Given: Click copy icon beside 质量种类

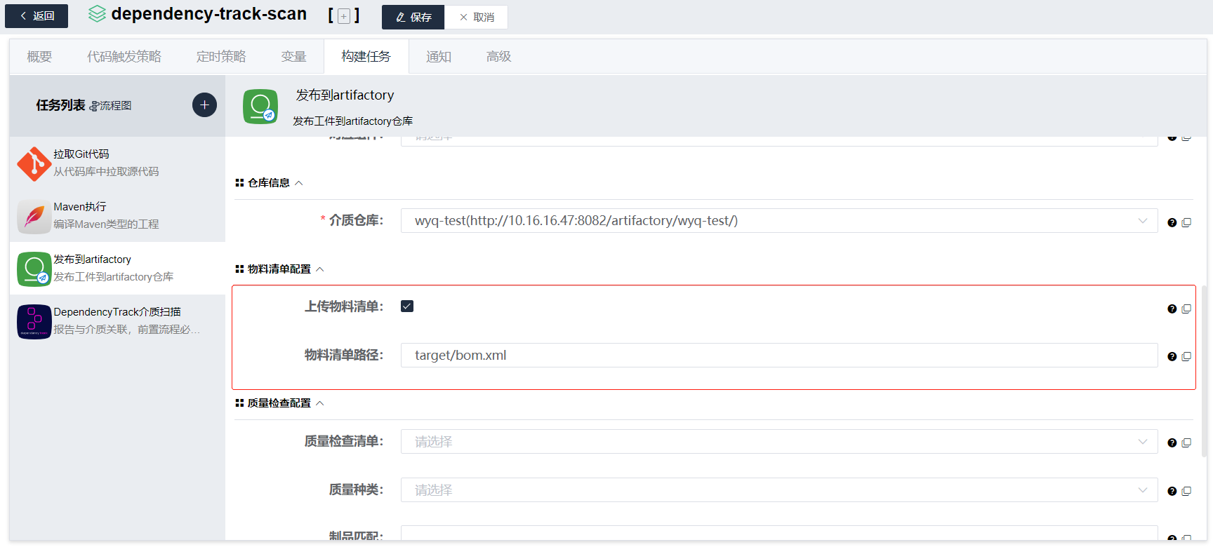Looking at the screenshot, I should coord(1186,491).
